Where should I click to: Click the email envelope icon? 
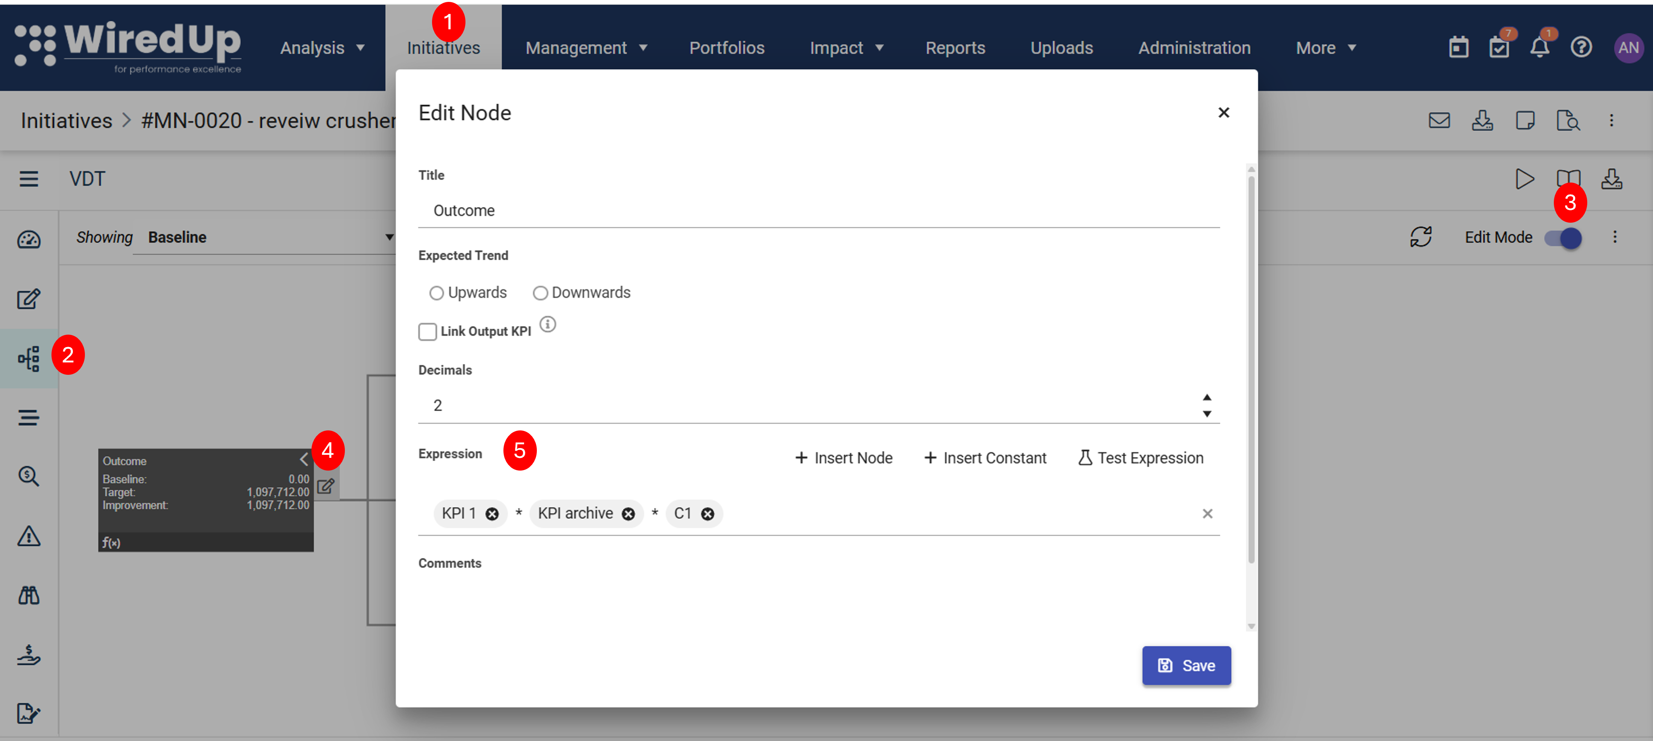1439,121
